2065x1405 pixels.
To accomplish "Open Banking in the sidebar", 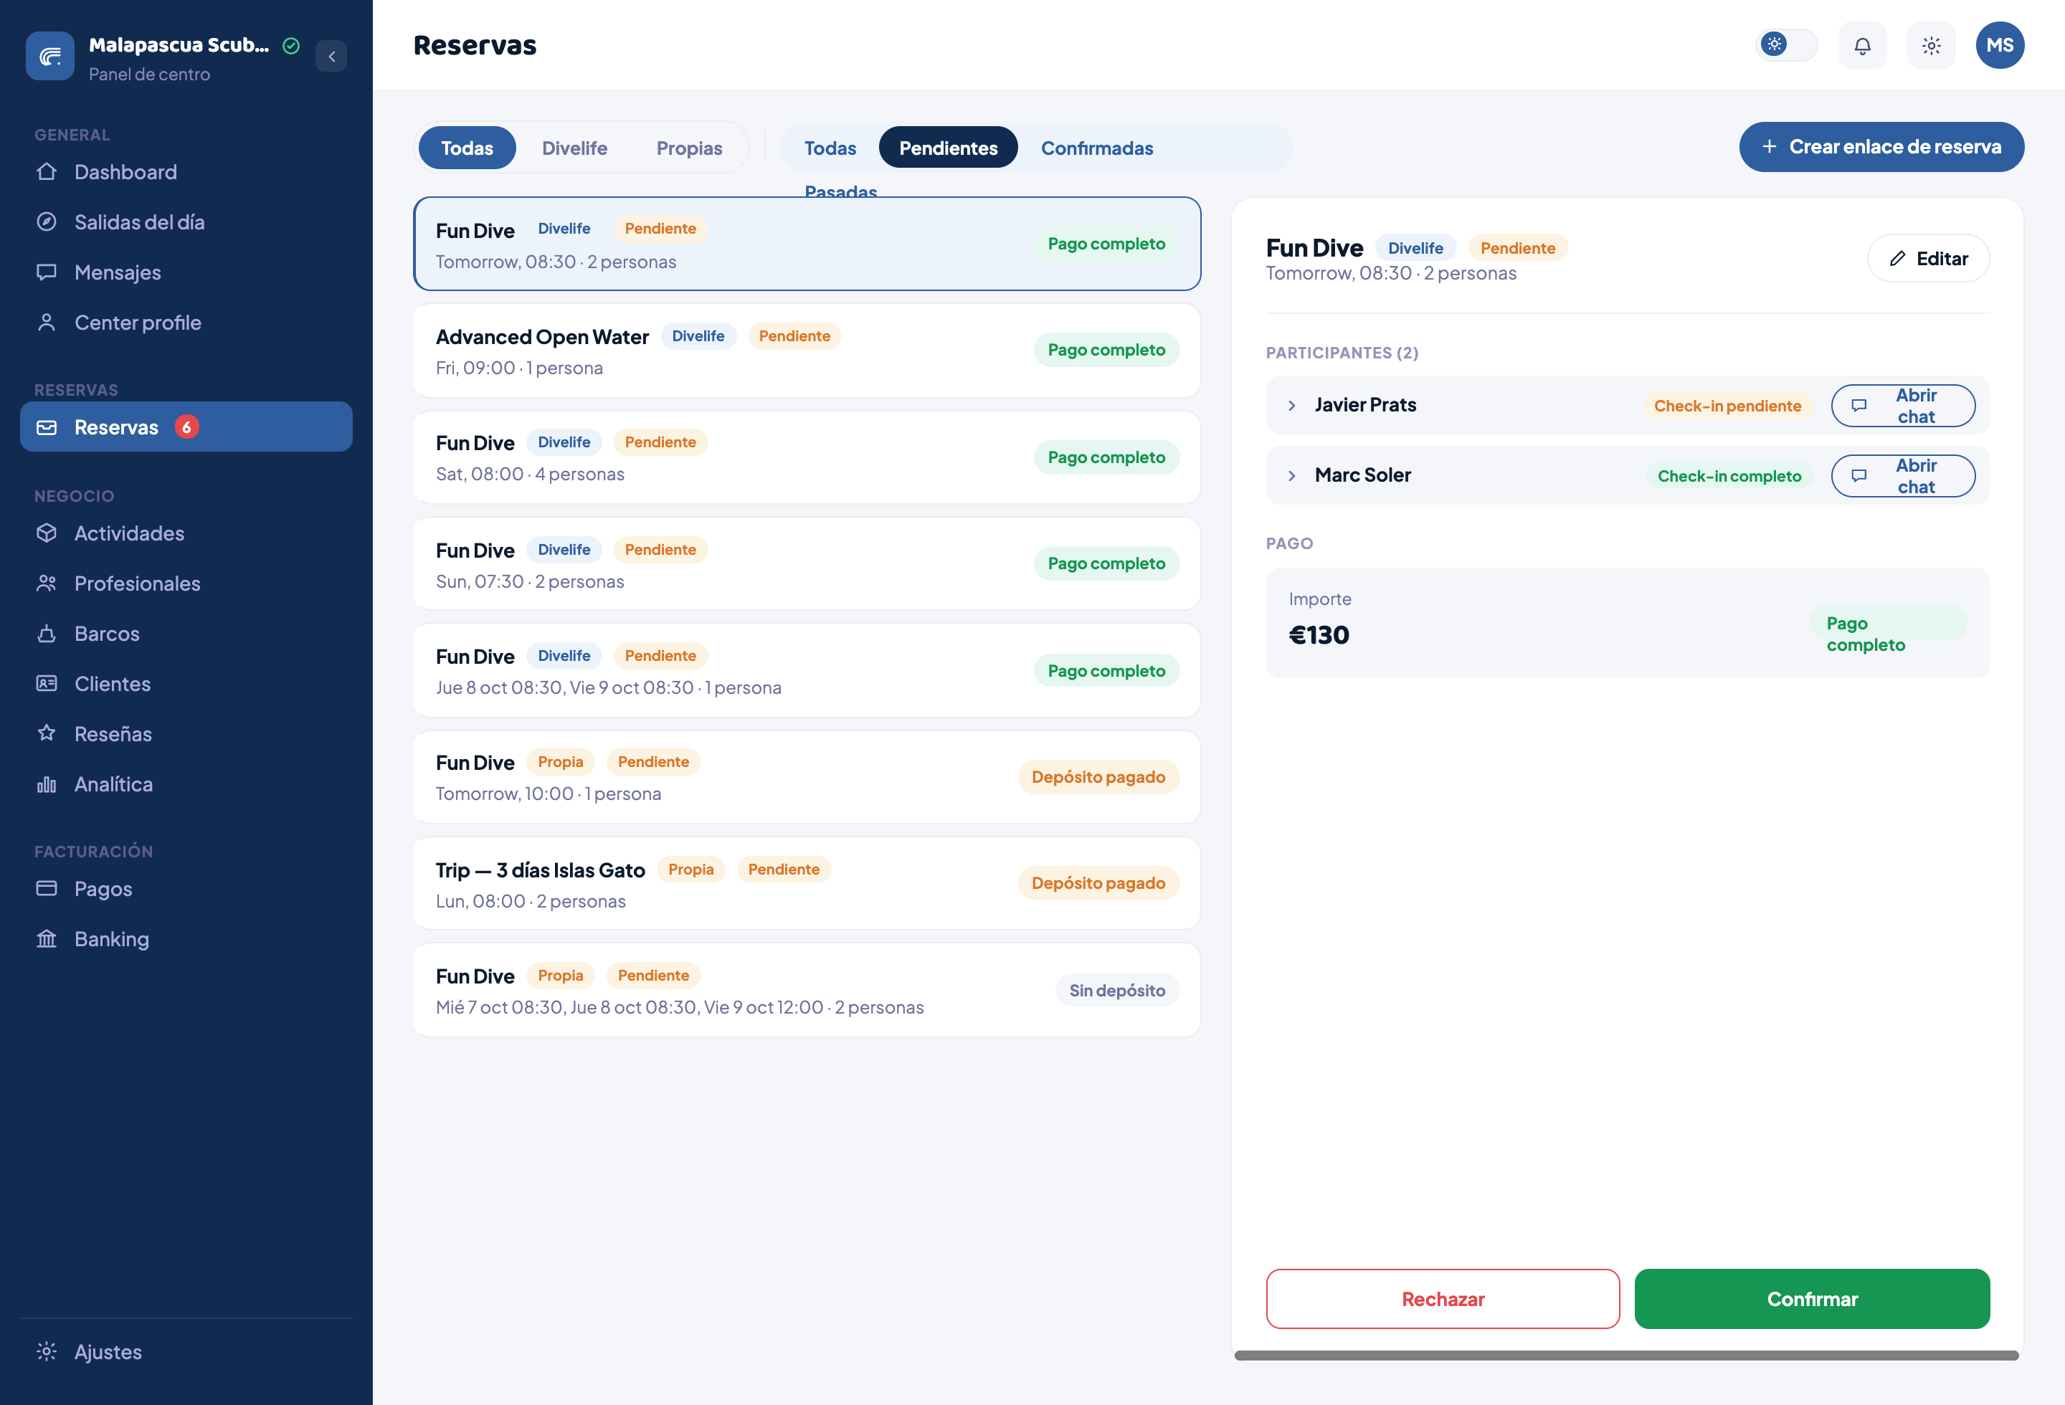I will coord(186,939).
